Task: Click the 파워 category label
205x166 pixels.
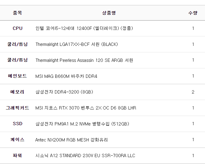Action: [x=17, y=156]
